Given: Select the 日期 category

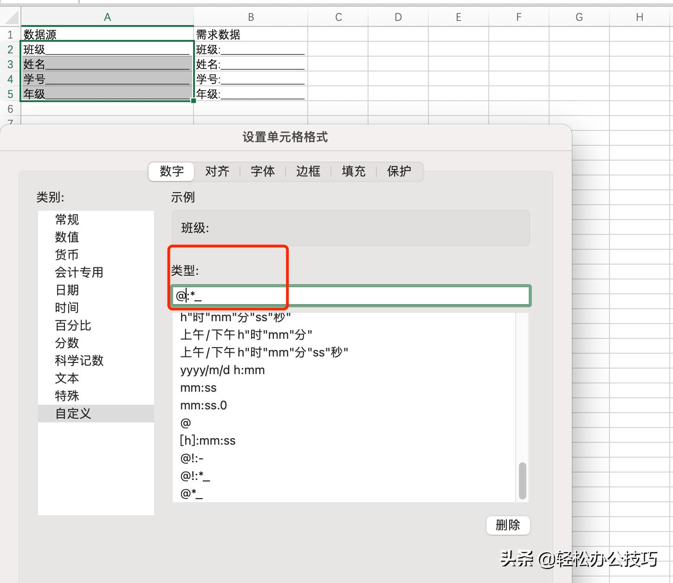Looking at the screenshot, I should tap(66, 290).
